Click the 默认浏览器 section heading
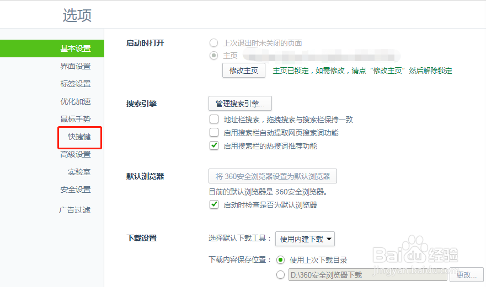The image size is (486, 287). coord(145,176)
